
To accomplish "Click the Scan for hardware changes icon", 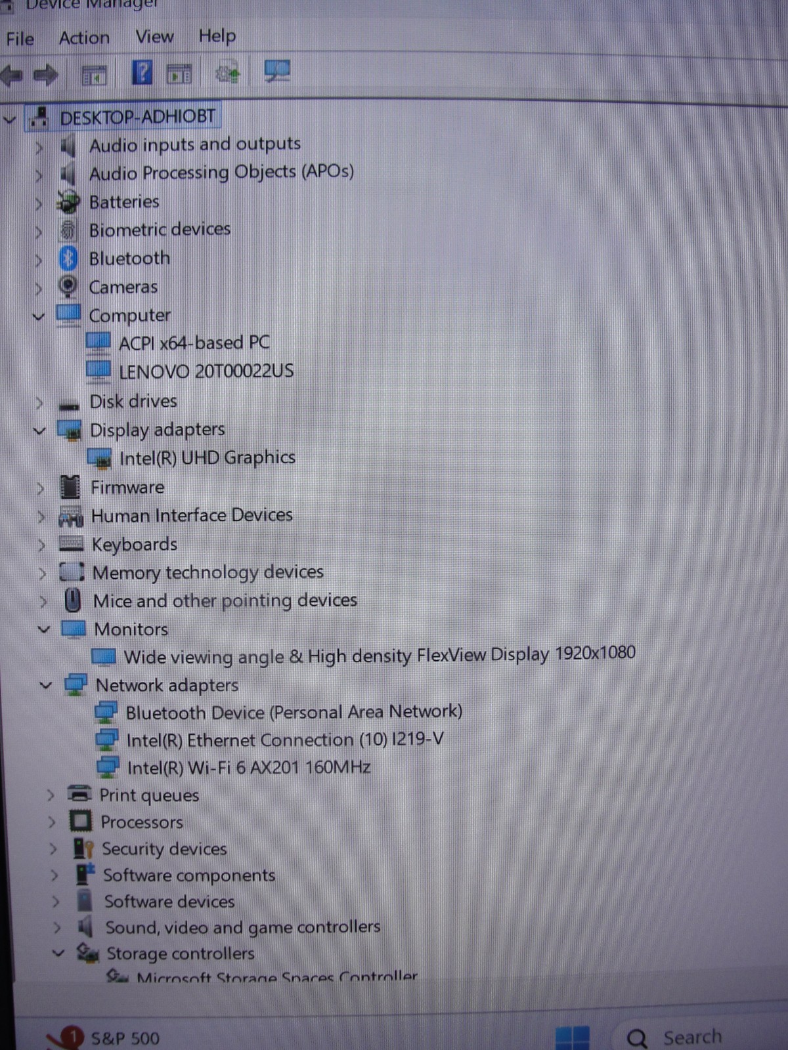I will click(x=277, y=71).
